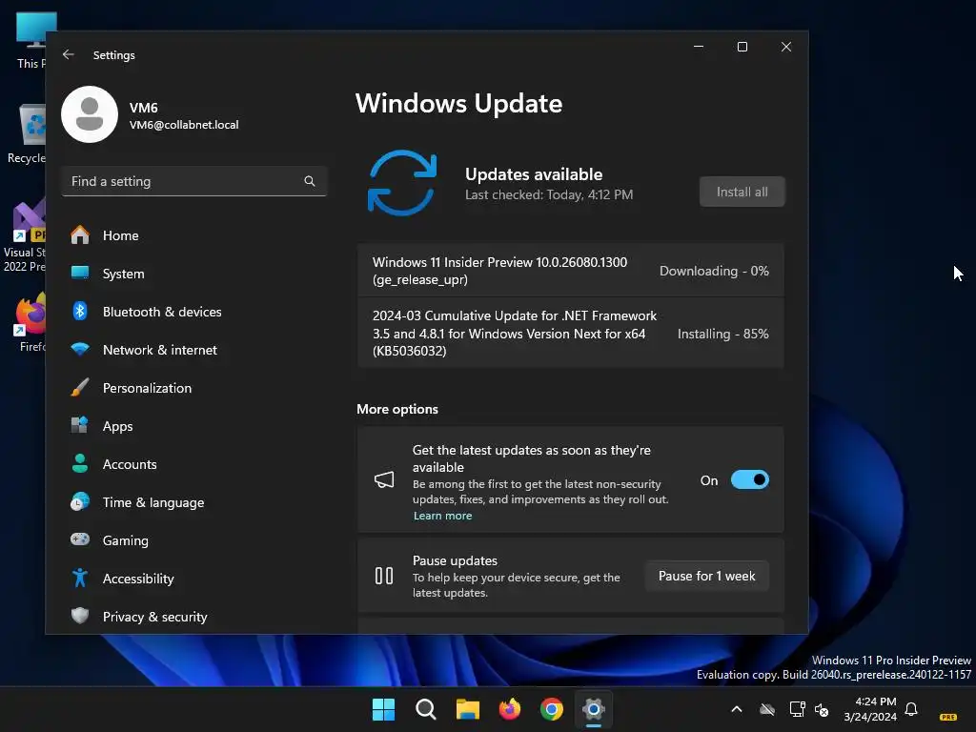
Task: Click the search magnifier in Find a setting
Action: [310, 181]
